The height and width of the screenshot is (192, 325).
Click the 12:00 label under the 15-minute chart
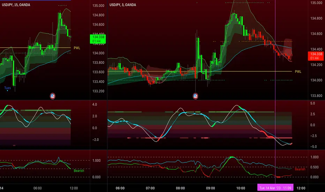click(x=74, y=188)
